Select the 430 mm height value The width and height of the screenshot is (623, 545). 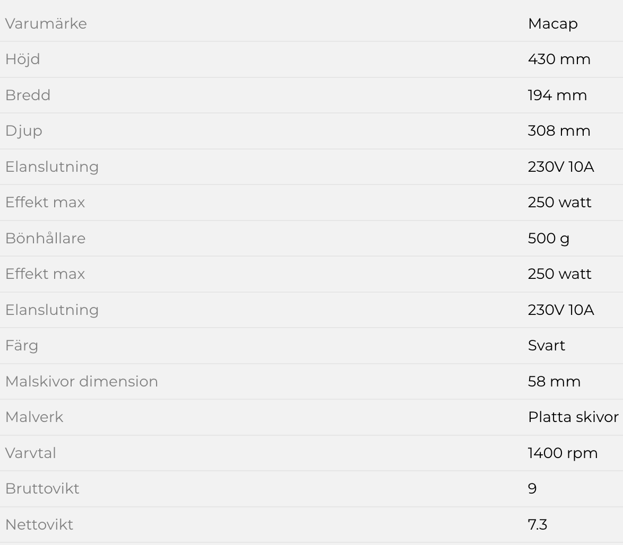pos(559,59)
